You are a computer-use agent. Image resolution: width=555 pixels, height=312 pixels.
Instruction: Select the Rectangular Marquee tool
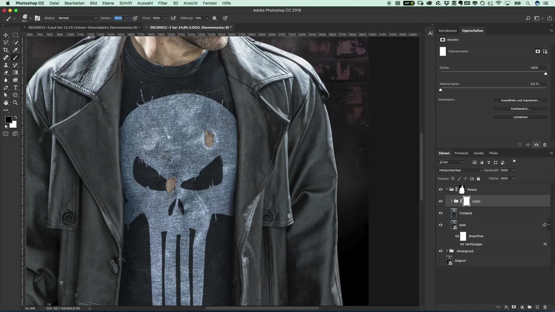(x=16, y=35)
